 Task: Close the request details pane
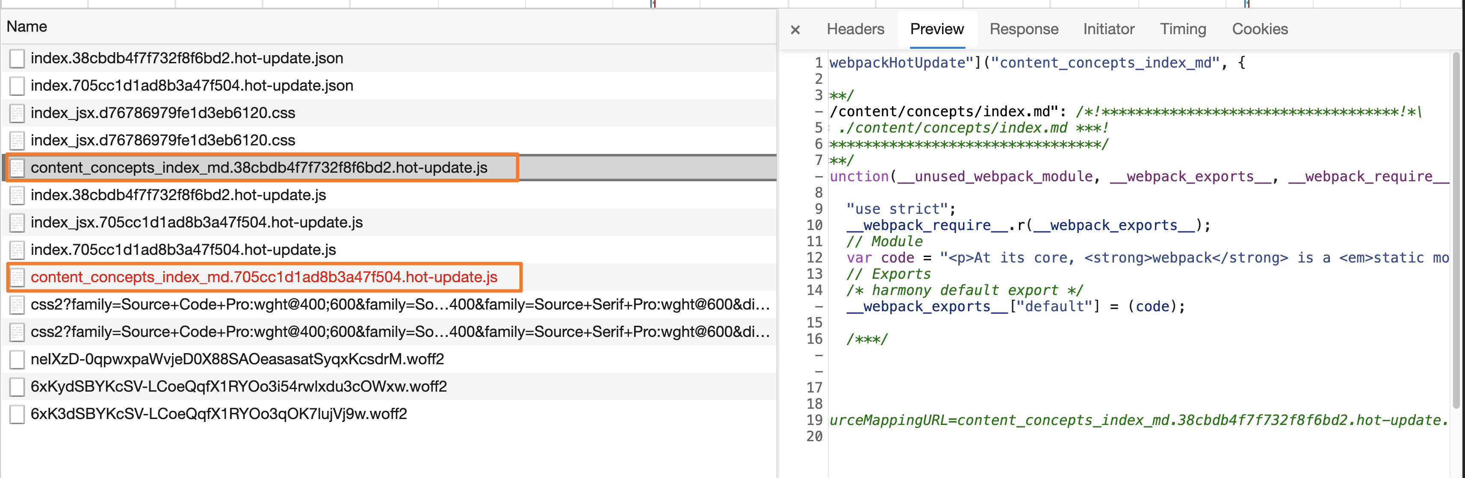click(x=795, y=30)
